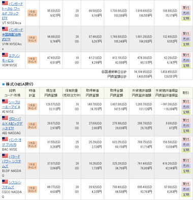Select the 1,916.60USD valuation for VT
193x200 pixels.
tap(144, 11)
